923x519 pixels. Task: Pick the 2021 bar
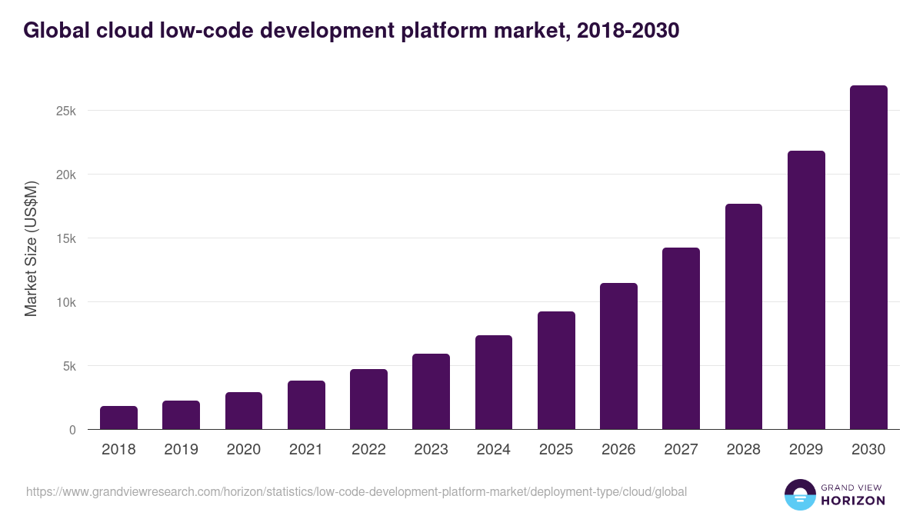point(306,405)
